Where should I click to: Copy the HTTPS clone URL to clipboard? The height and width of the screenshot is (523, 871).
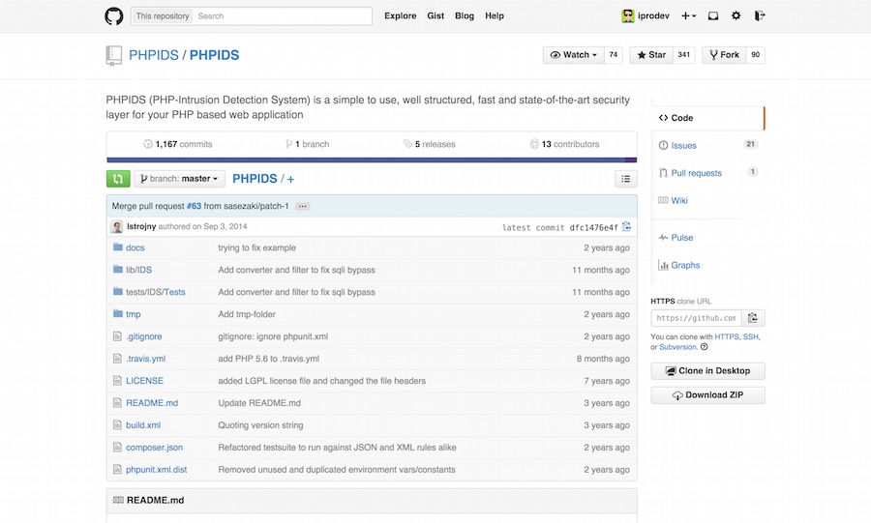(753, 318)
